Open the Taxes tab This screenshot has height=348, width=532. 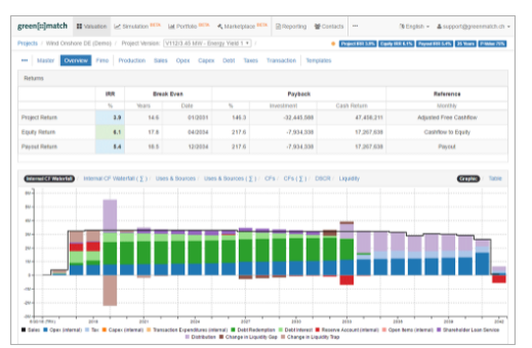click(x=251, y=61)
